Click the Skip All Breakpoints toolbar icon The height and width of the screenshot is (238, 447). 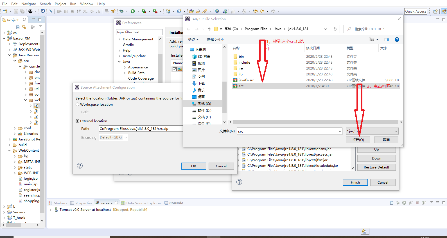[x=51, y=11]
